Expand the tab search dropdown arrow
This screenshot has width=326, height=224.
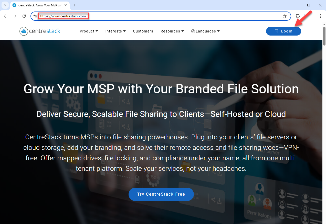click(x=5, y=5)
